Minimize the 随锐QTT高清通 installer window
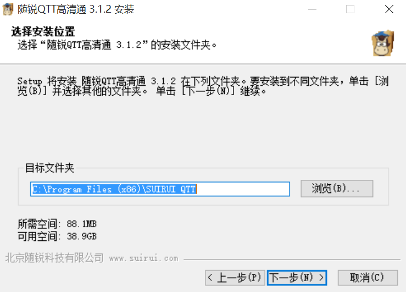Image resolution: width=406 pixels, height=292 pixels. point(312,9)
